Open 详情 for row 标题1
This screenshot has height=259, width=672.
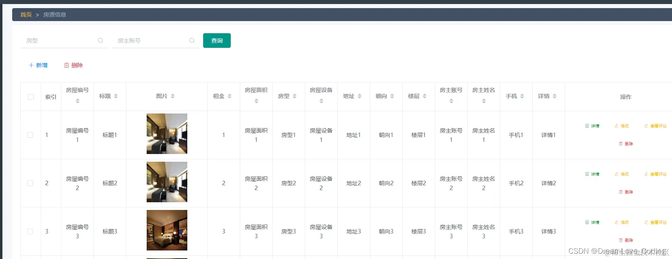592,126
